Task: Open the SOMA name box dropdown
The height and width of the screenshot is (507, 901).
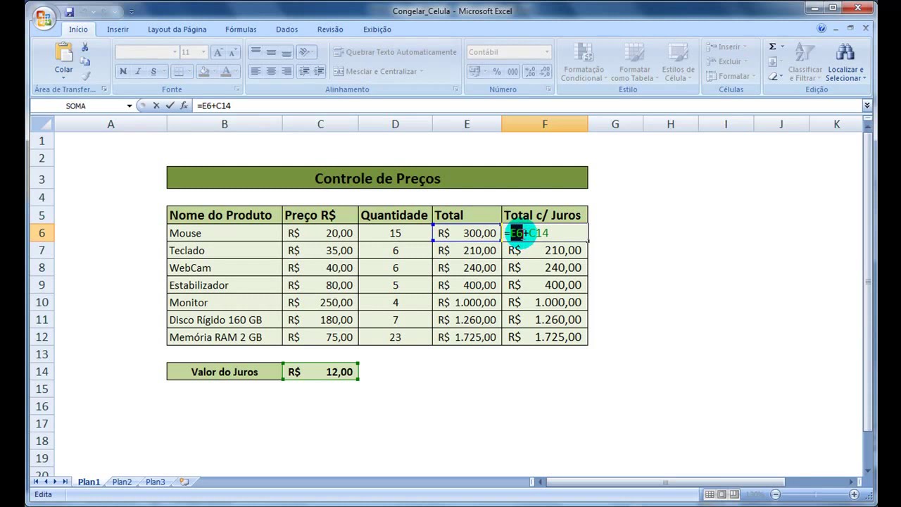Action: click(130, 106)
